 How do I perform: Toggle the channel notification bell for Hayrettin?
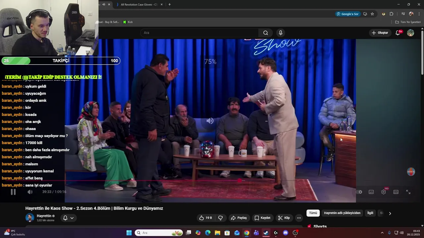65,218
